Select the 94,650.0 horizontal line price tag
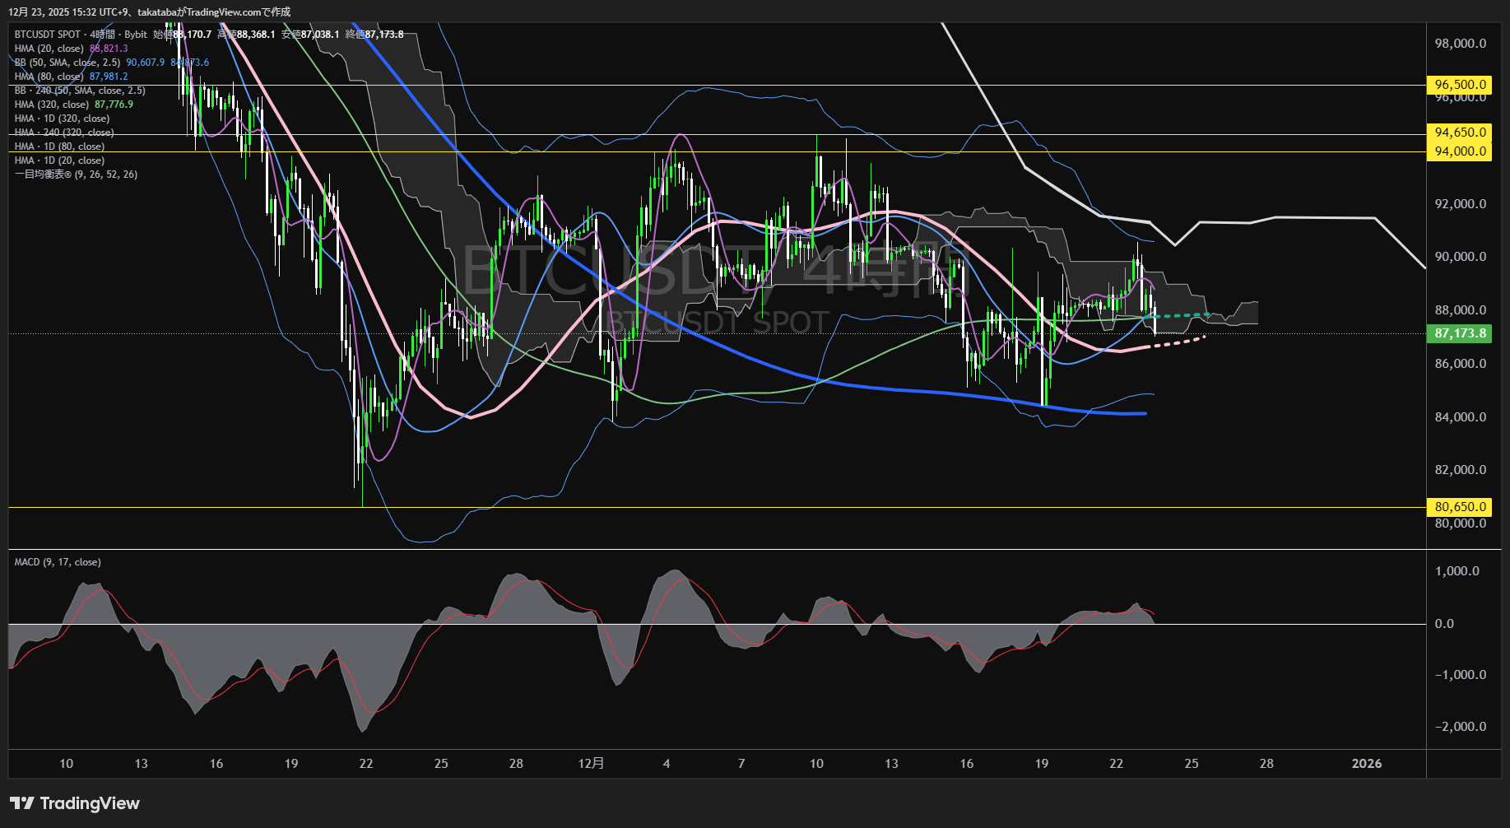1510x828 pixels. click(1460, 133)
